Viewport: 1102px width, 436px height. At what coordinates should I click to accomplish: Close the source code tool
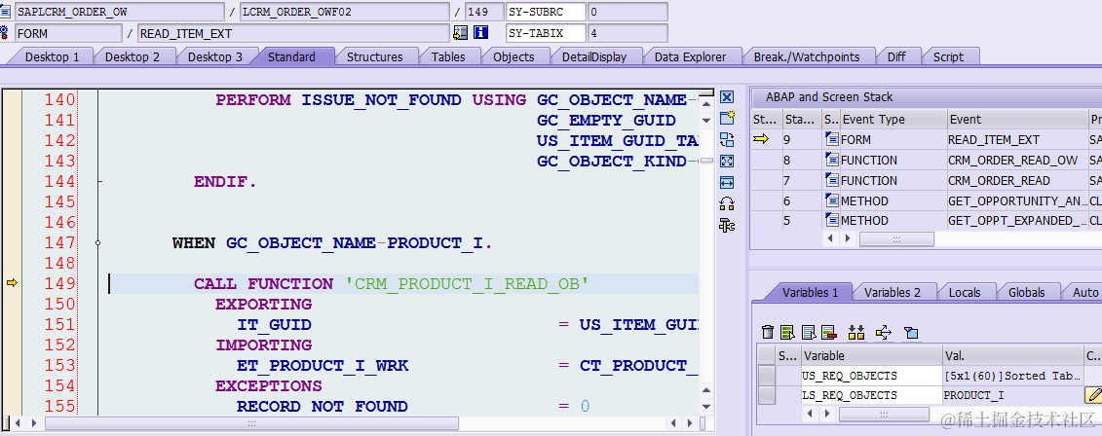727,97
